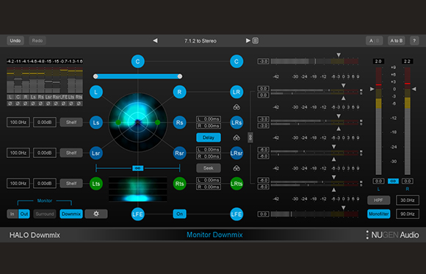Click the Seek button
This screenshot has height=274, width=426.
coord(209,168)
